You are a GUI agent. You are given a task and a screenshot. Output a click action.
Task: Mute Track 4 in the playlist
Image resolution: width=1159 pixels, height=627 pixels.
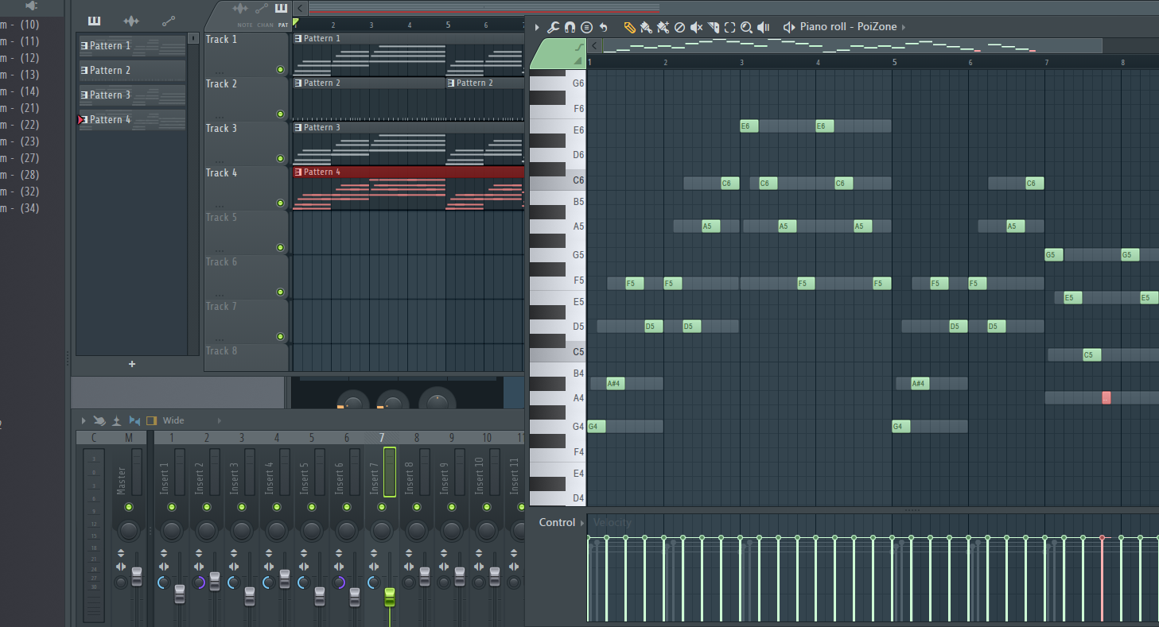[x=280, y=203]
